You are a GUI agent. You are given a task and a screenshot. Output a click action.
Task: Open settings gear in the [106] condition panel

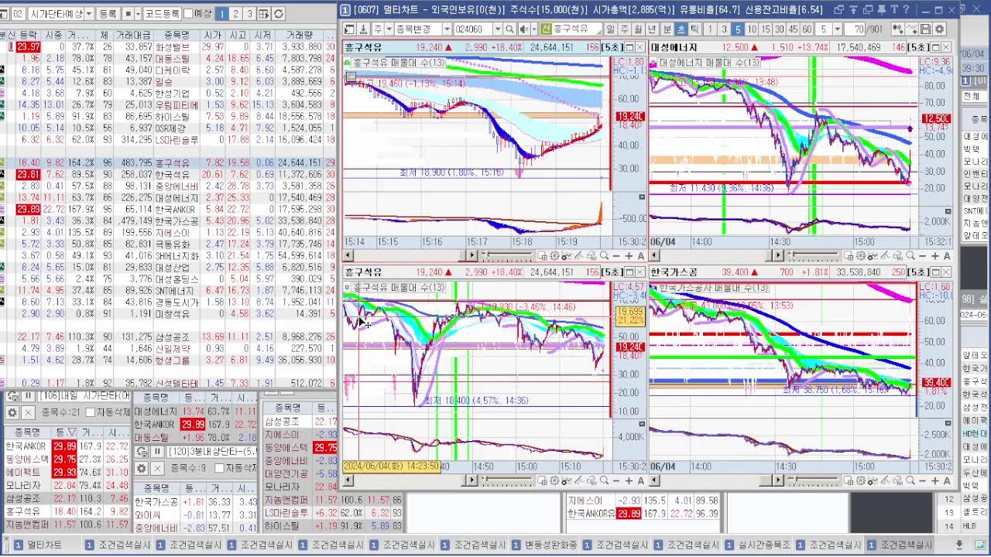click(12, 413)
